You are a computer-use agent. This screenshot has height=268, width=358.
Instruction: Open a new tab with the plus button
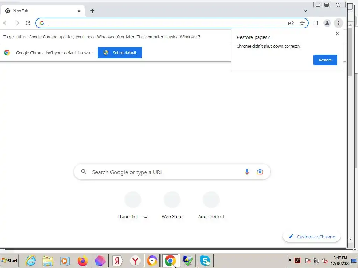(92, 11)
